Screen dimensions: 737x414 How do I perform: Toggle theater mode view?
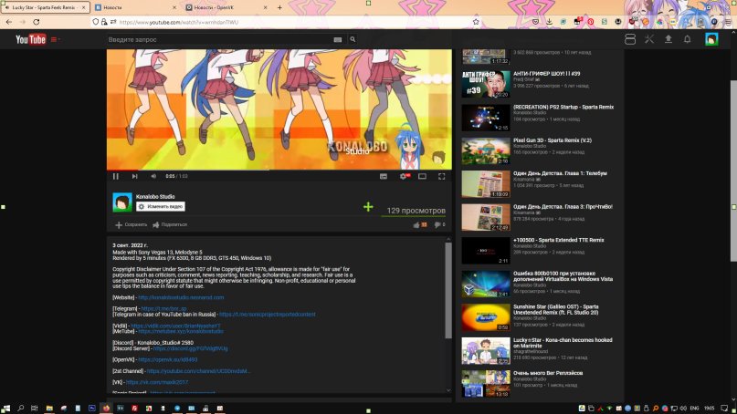(x=423, y=176)
